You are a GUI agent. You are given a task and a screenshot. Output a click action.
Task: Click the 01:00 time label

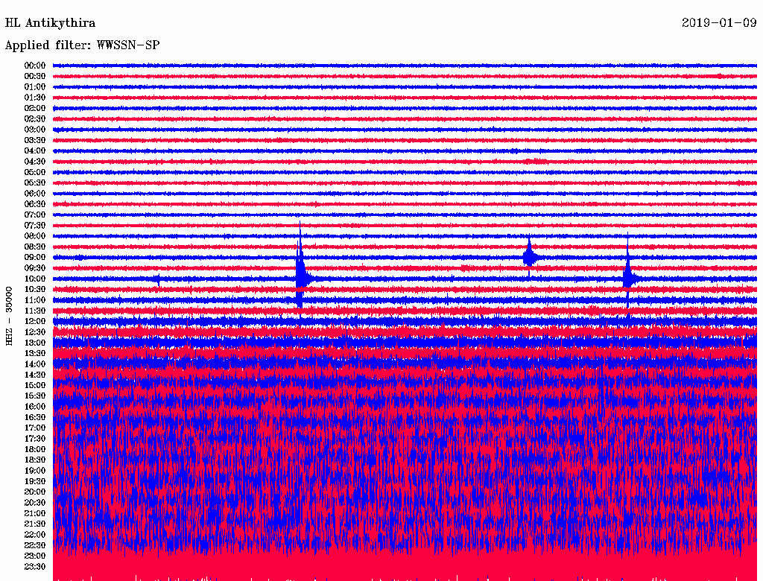(35, 86)
